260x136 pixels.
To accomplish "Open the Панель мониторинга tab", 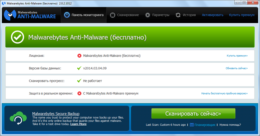I will coord(84,15).
